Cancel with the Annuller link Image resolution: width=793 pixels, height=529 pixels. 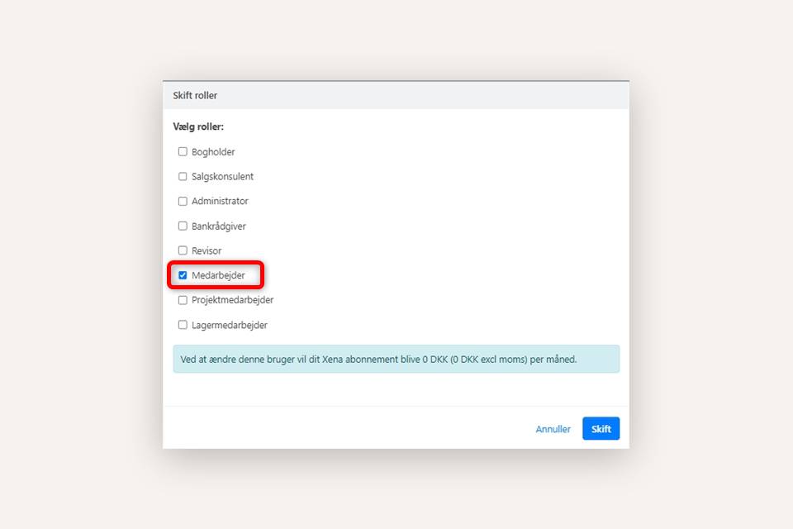click(553, 429)
